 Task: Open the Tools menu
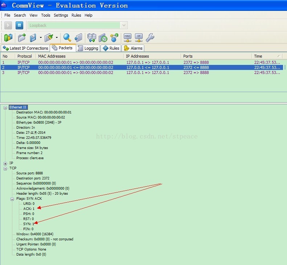[x=46, y=15]
